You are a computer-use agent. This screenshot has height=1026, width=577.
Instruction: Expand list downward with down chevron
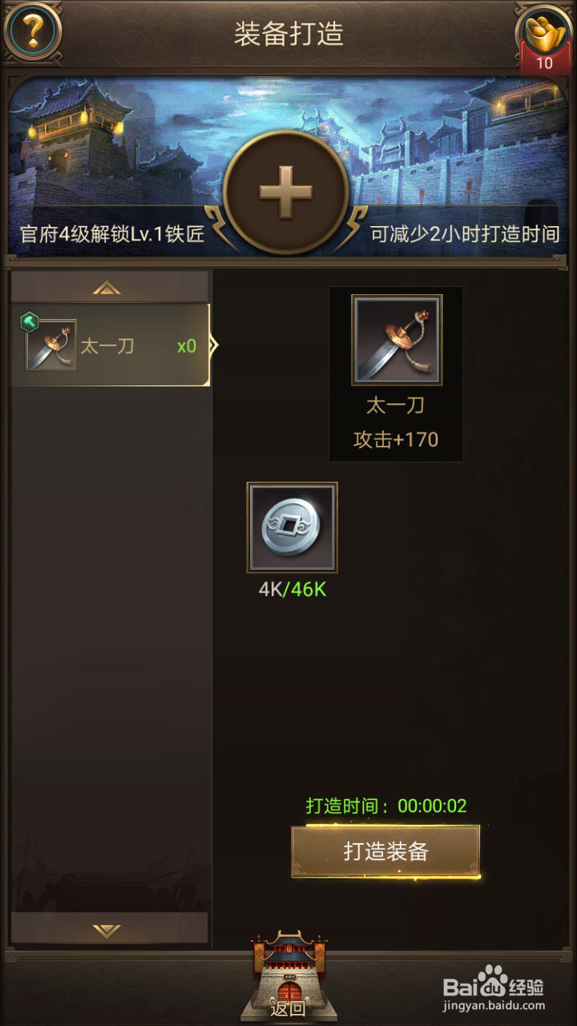107,929
